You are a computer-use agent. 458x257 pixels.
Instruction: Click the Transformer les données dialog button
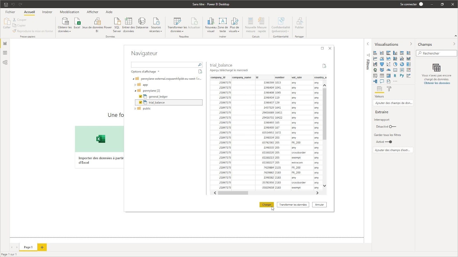293,205
